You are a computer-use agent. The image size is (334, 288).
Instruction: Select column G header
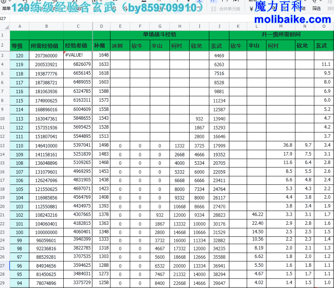click(160, 26)
